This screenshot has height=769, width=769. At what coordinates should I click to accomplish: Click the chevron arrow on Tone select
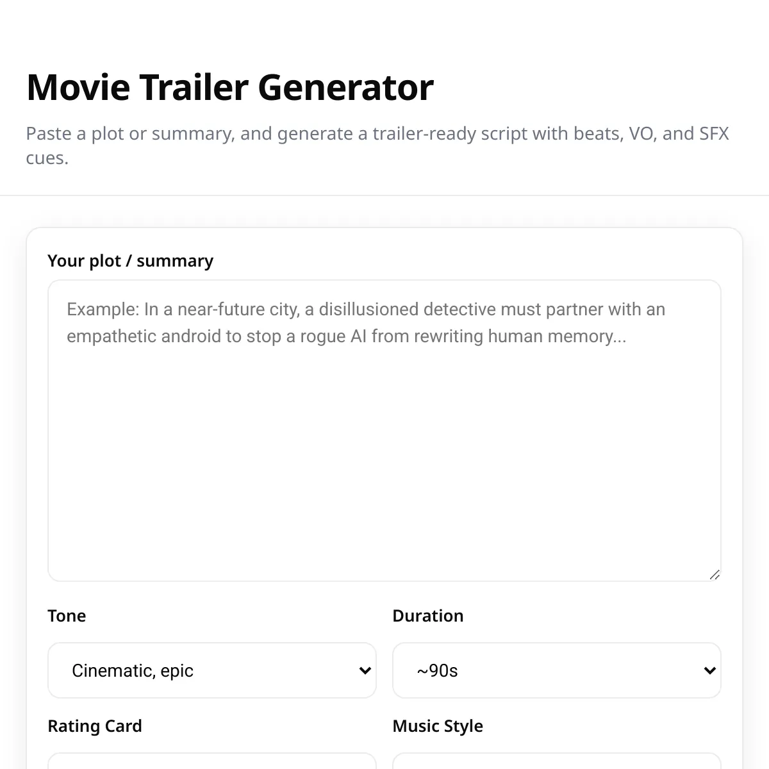point(365,671)
